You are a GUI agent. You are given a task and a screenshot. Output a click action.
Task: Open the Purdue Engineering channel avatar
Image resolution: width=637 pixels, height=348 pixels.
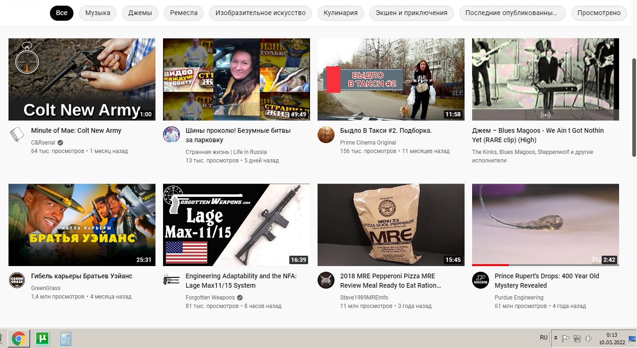481,280
